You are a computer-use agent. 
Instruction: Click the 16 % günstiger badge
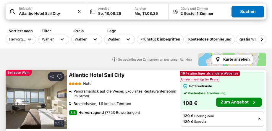coord(210,74)
